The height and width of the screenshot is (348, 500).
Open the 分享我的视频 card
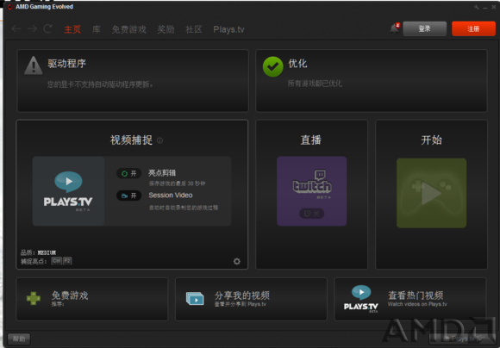(x=251, y=299)
